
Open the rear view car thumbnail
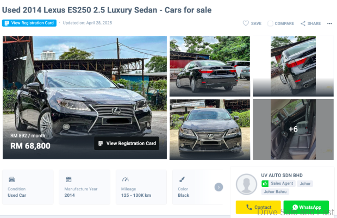click(x=210, y=66)
